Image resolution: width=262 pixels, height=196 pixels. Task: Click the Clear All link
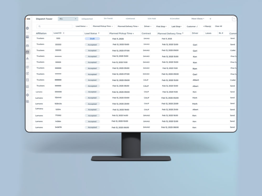pos(218,26)
